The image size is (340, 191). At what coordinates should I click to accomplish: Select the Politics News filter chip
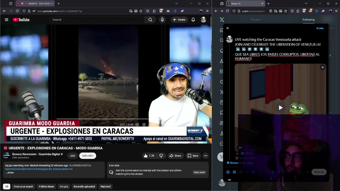46,186
